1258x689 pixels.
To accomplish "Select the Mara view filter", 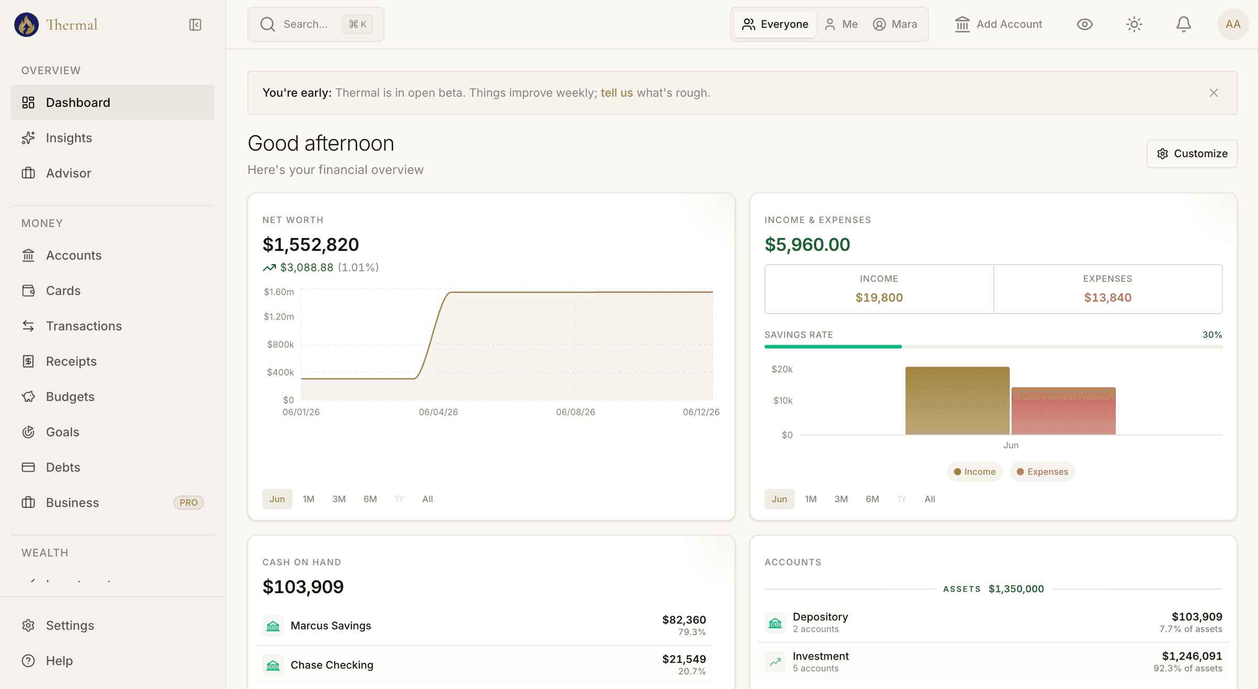I will click(895, 24).
